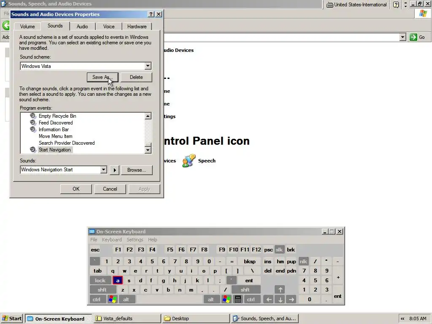Click the speaker icon beside Information Bar
This screenshot has width=432, height=324.
coord(33,129)
